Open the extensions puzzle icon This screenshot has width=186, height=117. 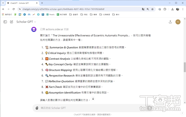[x=165, y=9]
